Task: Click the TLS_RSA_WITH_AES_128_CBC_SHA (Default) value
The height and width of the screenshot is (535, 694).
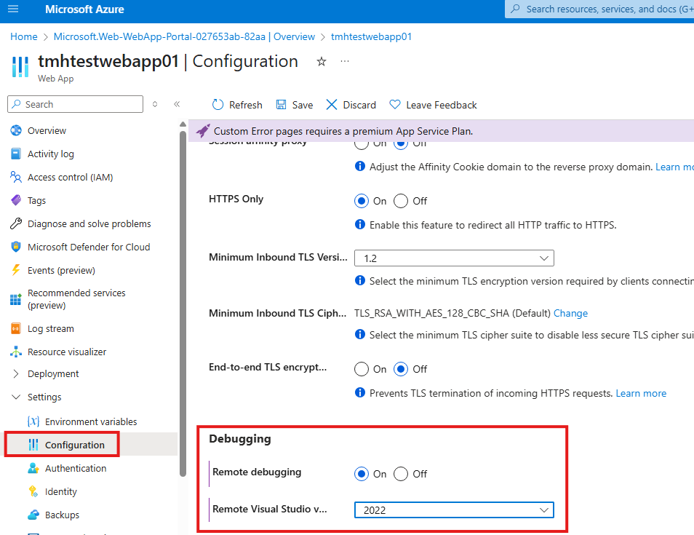Action: pos(452,313)
